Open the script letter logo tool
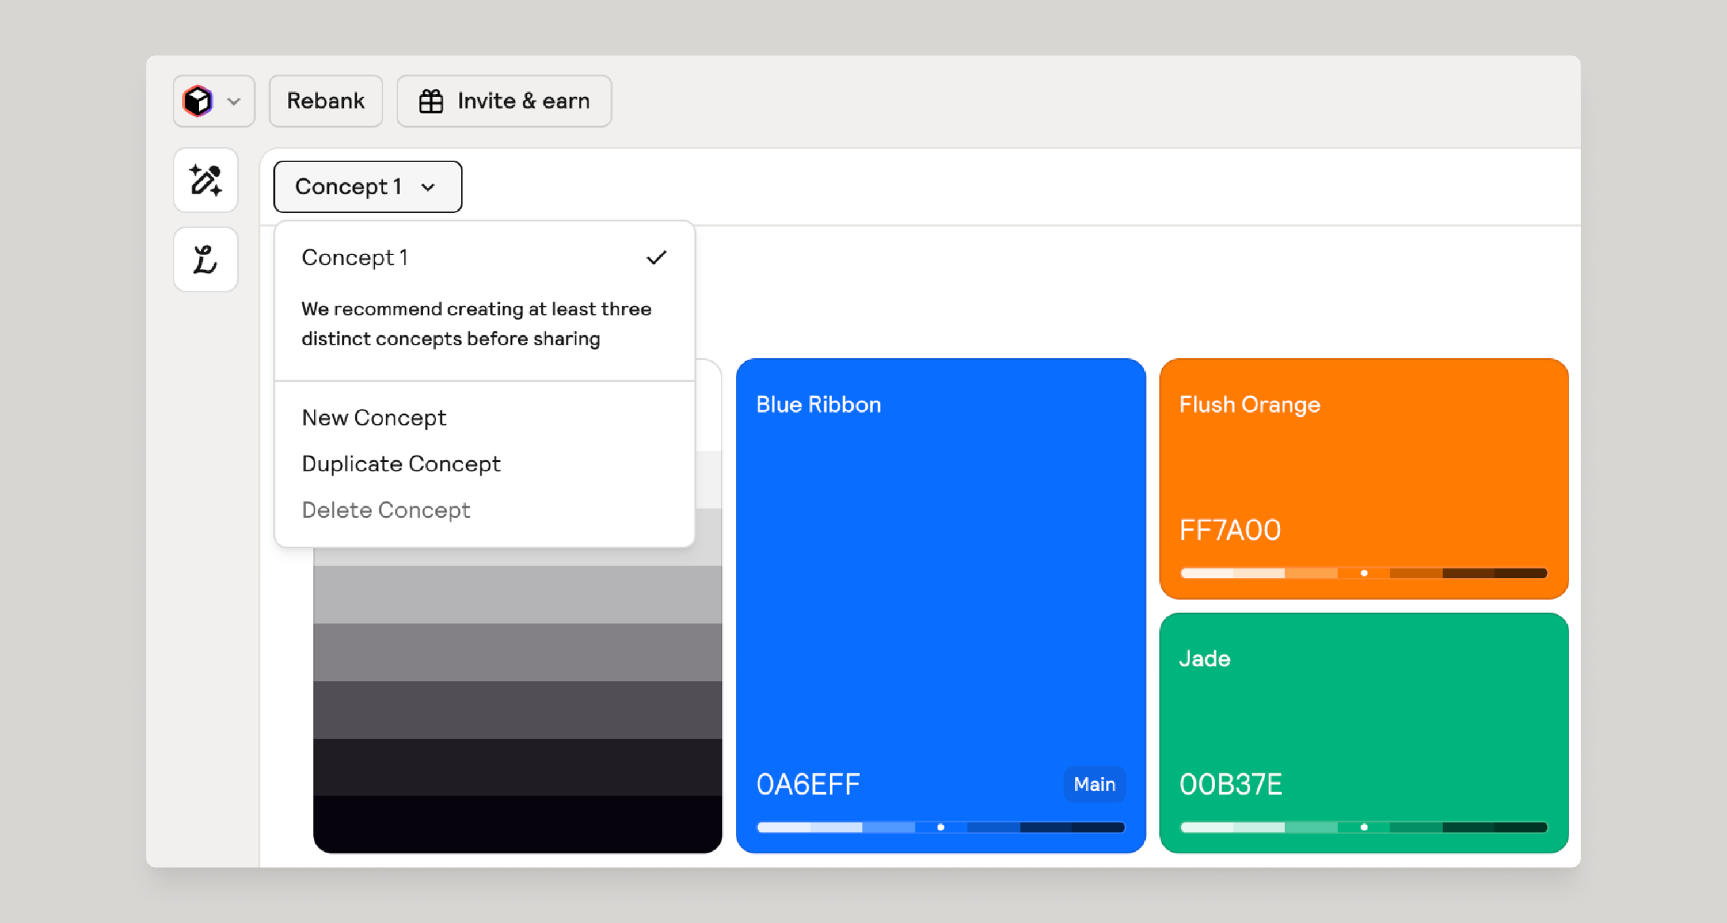1727x923 pixels. click(x=206, y=260)
